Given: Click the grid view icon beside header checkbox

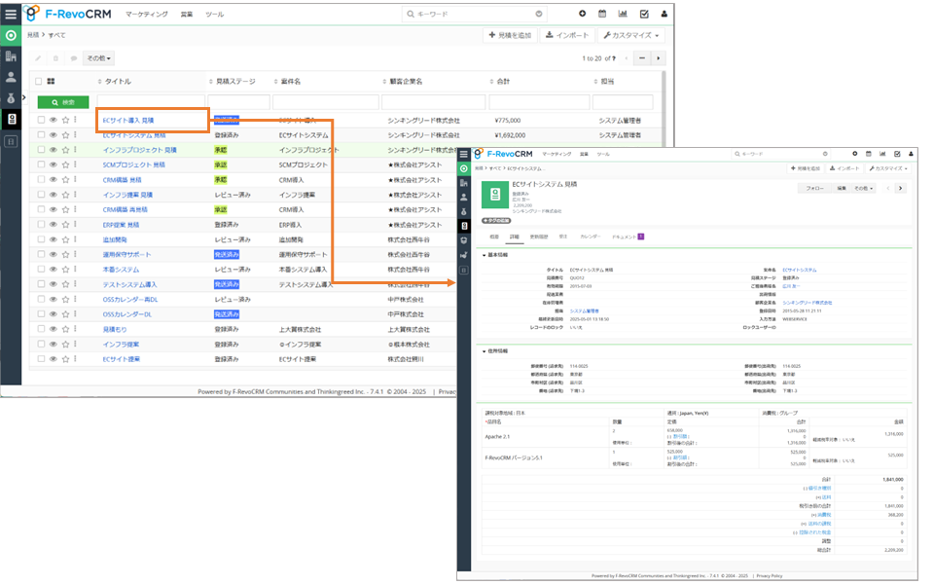Looking at the screenshot, I should [x=51, y=81].
